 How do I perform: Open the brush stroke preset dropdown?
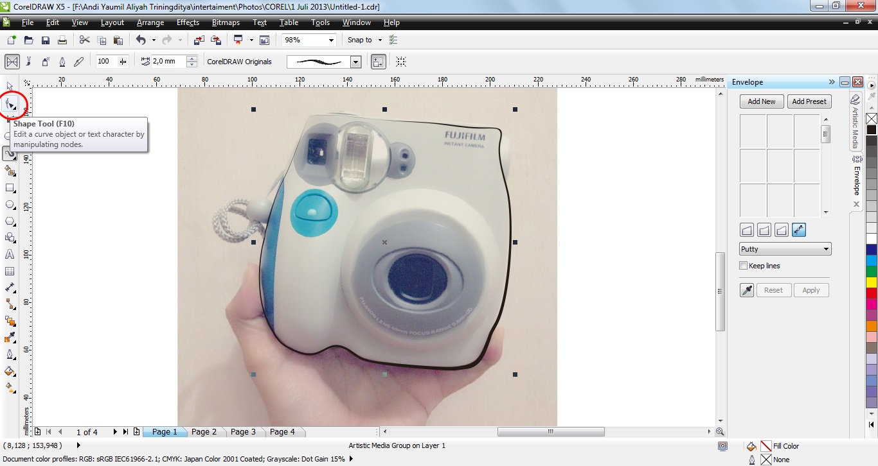point(355,62)
